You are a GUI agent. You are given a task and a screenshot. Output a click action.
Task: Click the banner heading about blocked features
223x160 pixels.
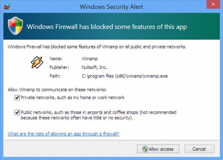[x=107, y=27]
